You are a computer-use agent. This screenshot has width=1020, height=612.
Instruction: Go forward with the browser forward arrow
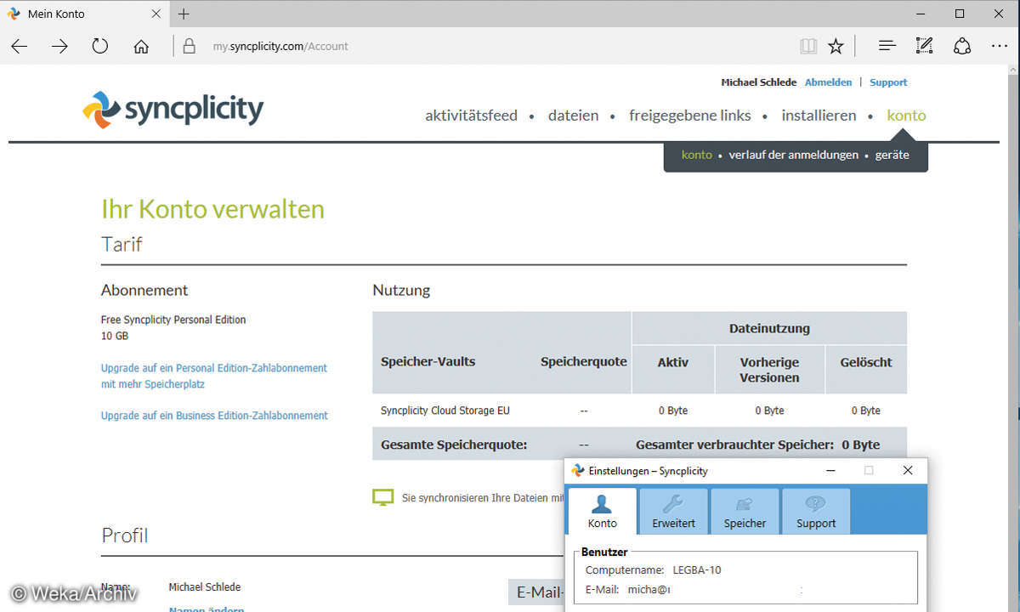click(x=59, y=46)
